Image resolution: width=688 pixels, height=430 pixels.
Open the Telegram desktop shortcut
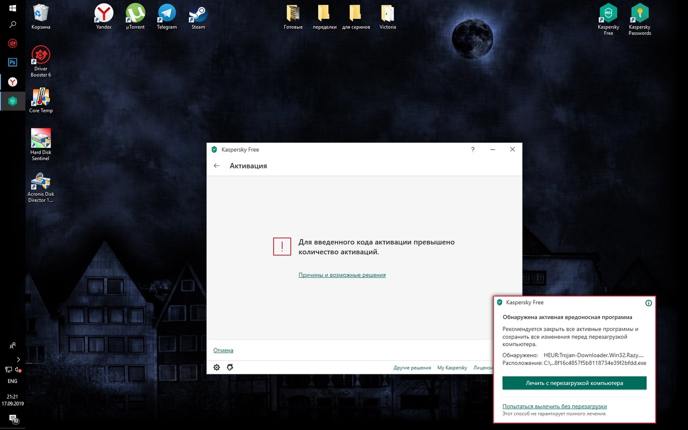click(167, 16)
